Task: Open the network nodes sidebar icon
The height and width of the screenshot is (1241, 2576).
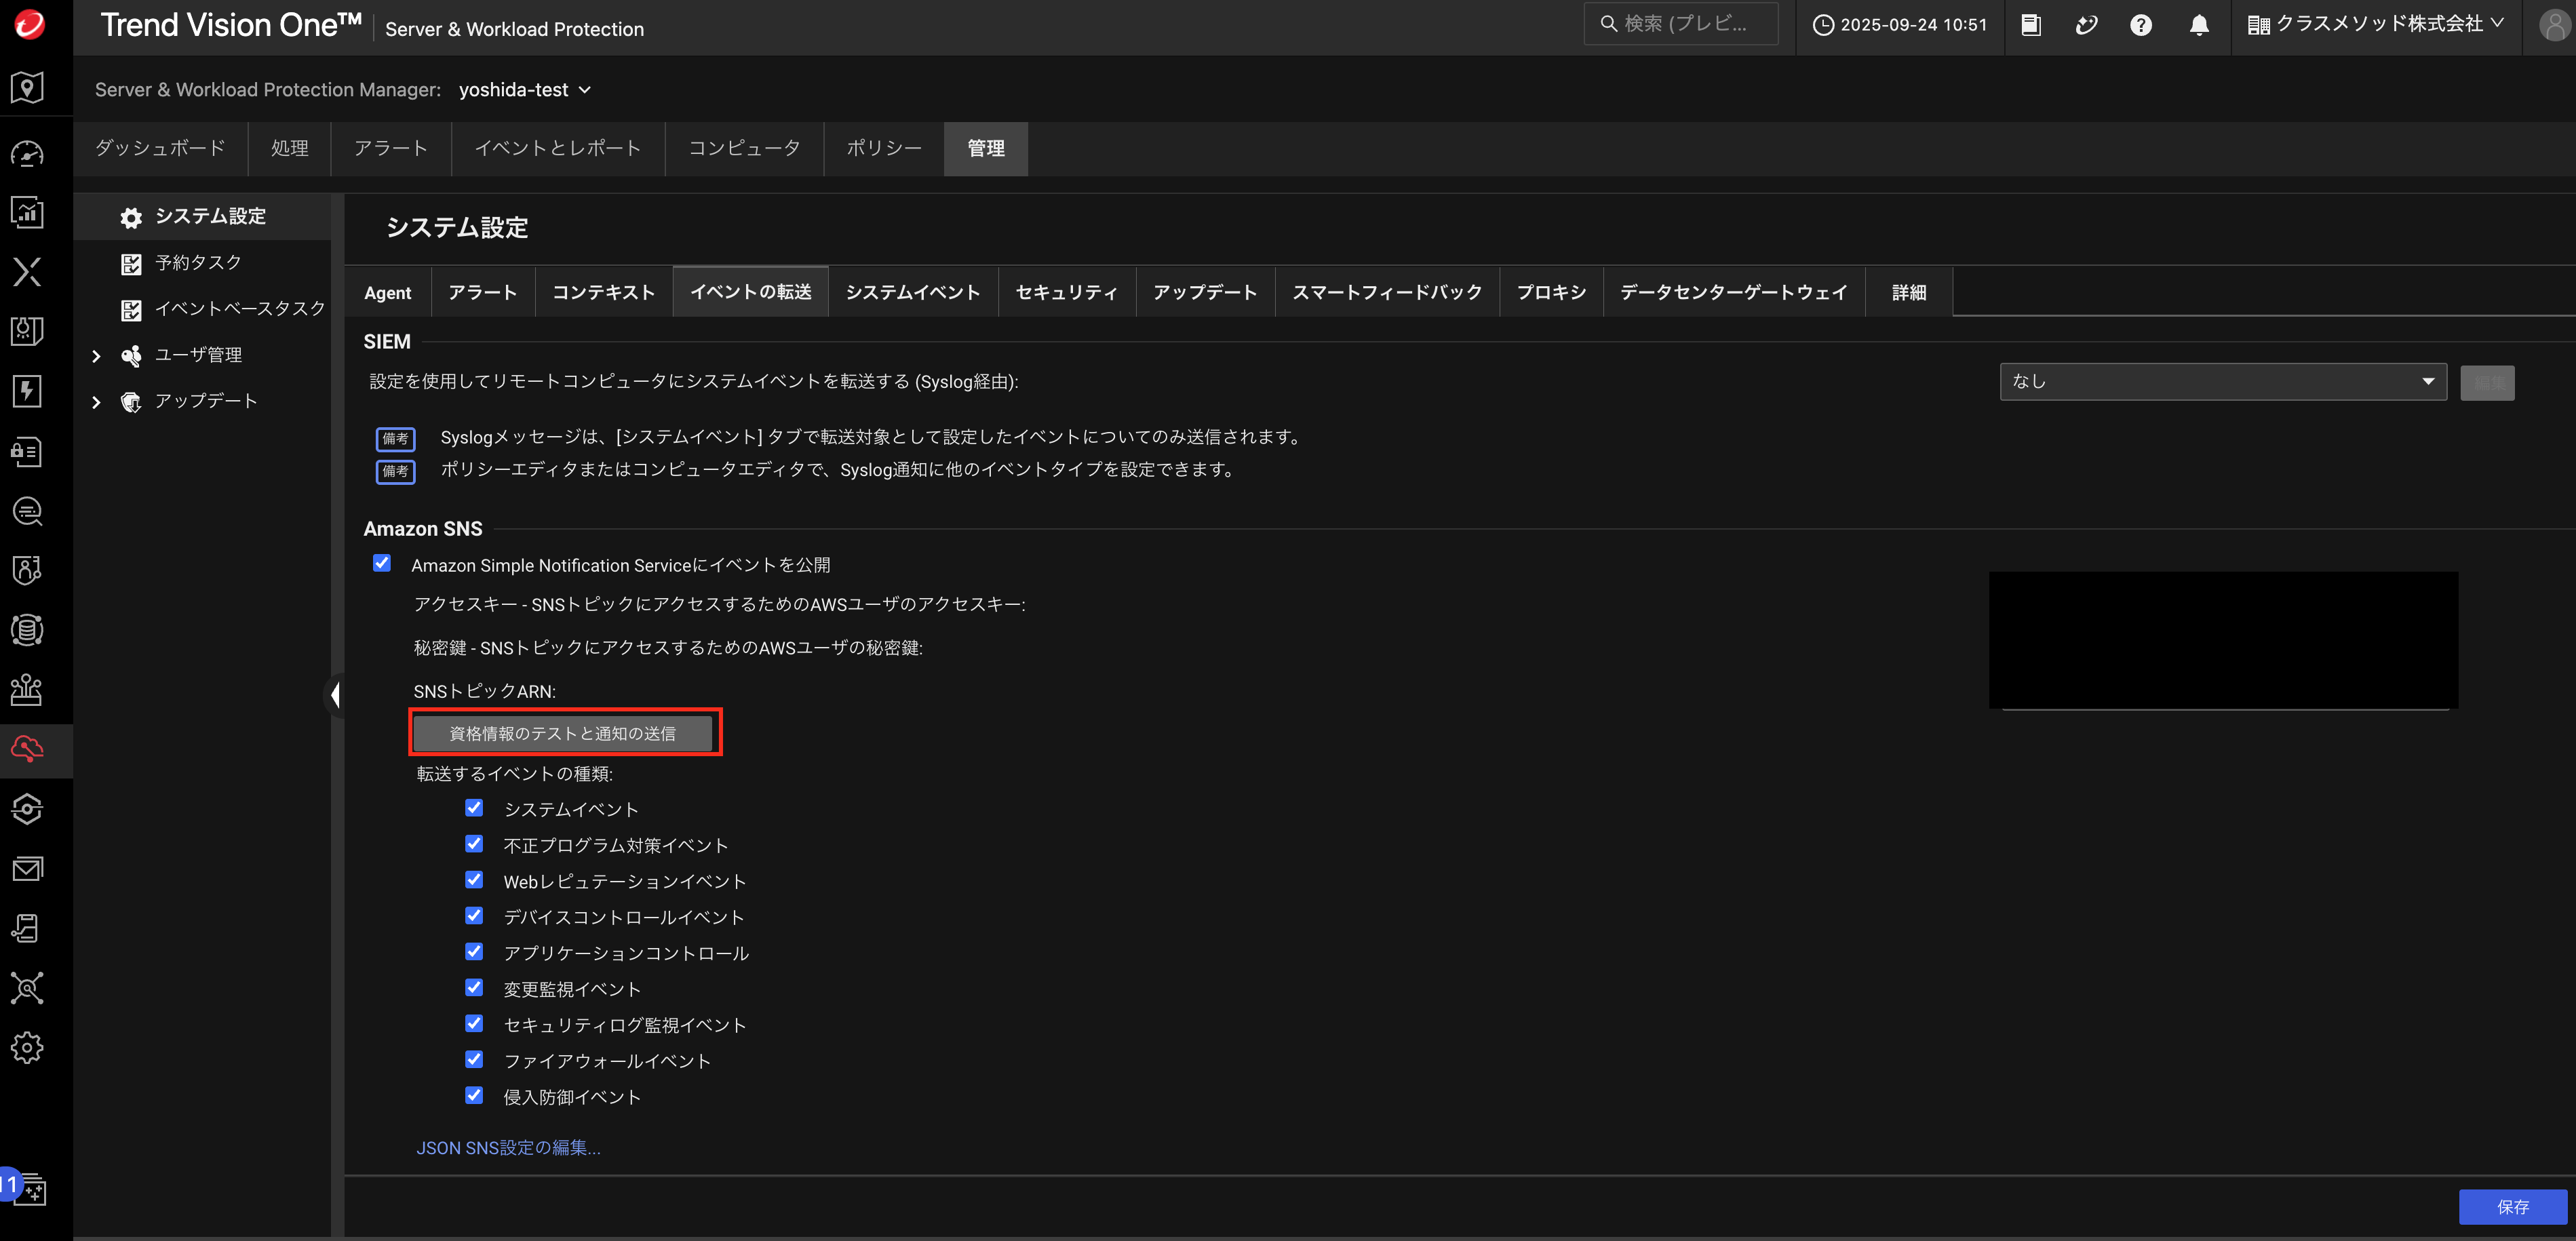Action: pyautogui.click(x=27, y=988)
